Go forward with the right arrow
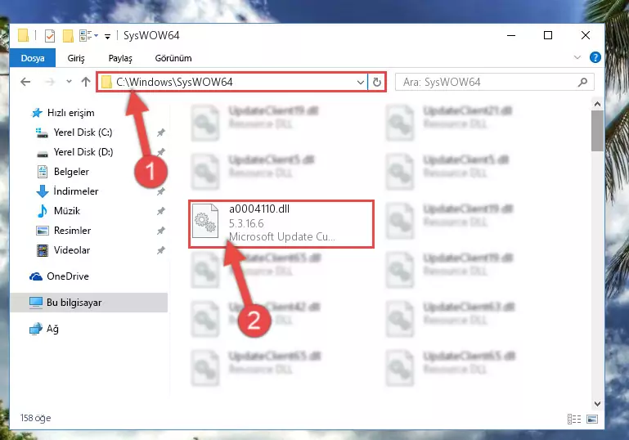 [x=50, y=82]
